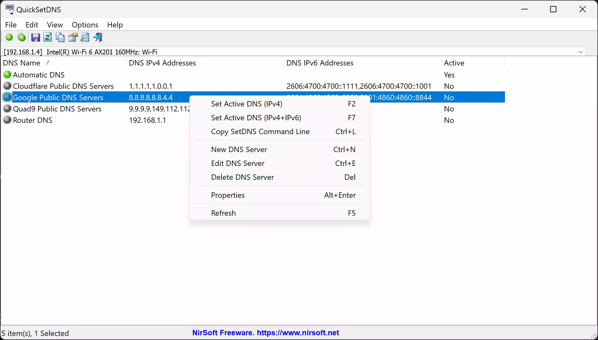The image size is (598, 340).
Task: Sort by DNS Name column header
Action: point(64,63)
